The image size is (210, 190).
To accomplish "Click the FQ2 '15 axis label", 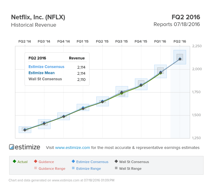I will pyautogui.click(x=102, y=41).
